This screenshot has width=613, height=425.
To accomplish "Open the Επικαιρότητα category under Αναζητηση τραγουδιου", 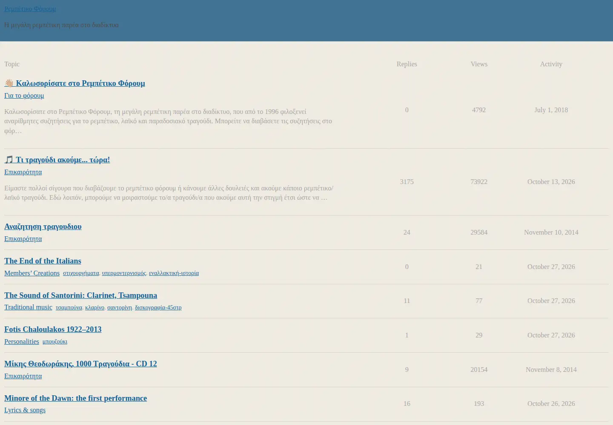I will click(23, 239).
